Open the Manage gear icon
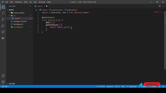The height and width of the screenshot is (93, 166). coord(3,82)
